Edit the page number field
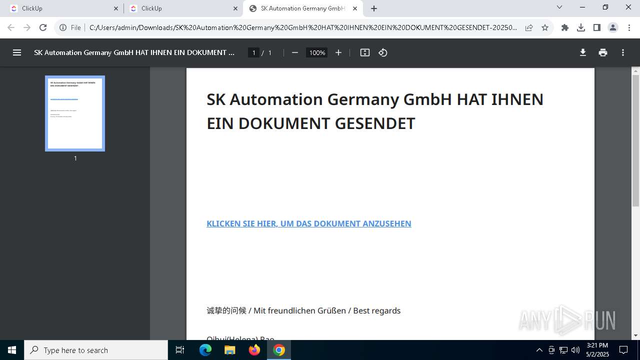The image size is (640, 360). click(253, 52)
